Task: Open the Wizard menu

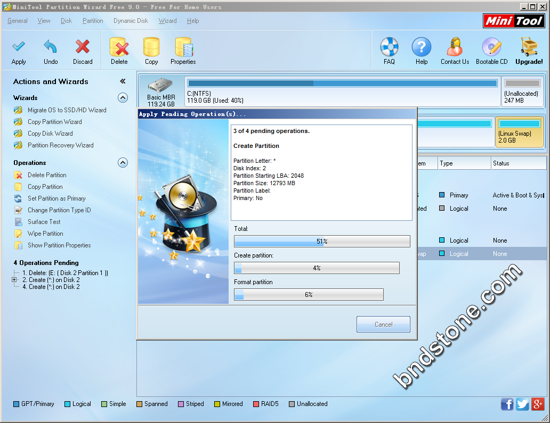Action: (168, 21)
